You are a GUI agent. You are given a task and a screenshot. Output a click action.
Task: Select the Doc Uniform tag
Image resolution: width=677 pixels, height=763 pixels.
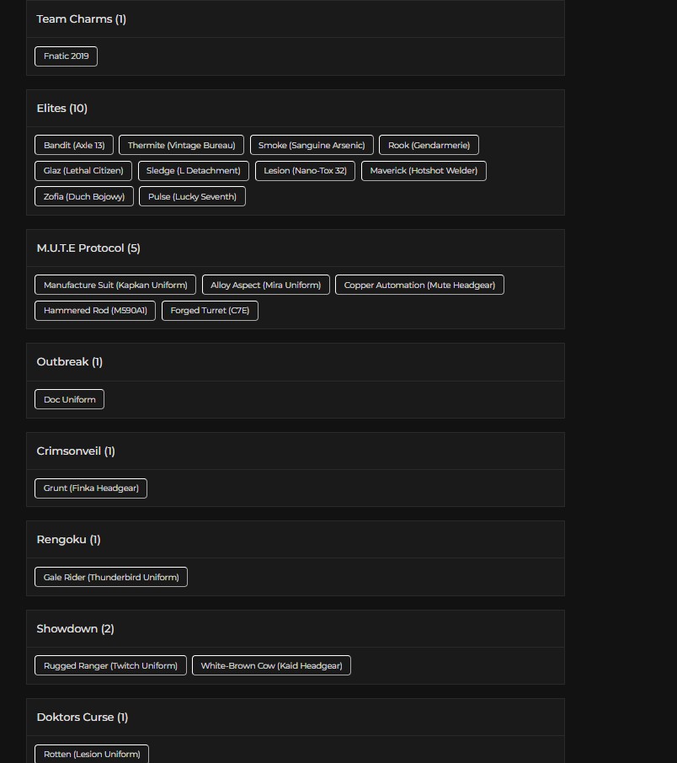coord(70,399)
